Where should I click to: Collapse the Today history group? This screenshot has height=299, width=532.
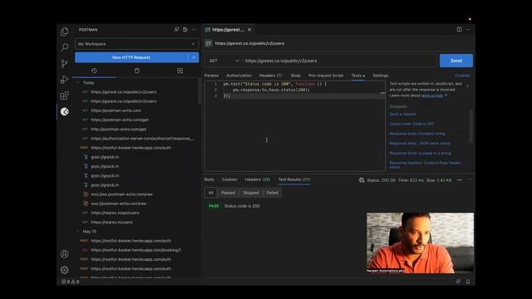[78, 83]
